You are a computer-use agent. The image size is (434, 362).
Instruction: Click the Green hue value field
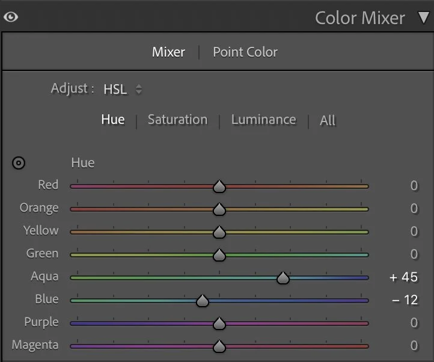(414, 254)
